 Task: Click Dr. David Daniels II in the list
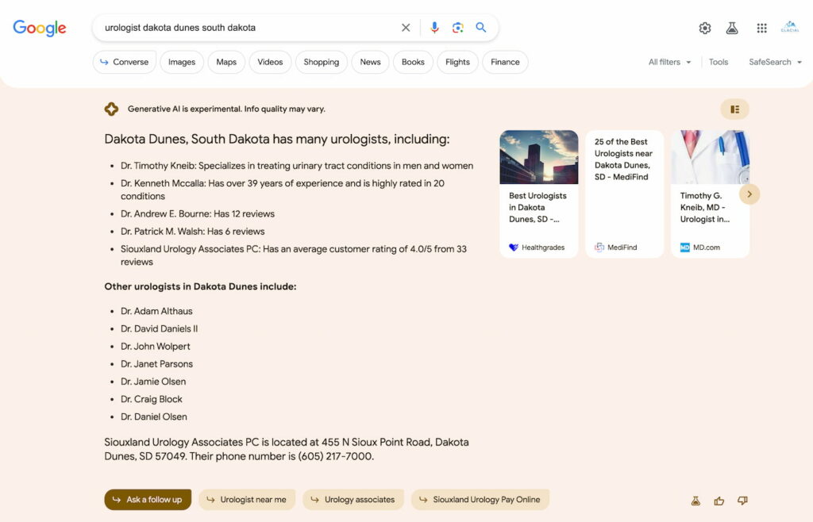[159, 329]
